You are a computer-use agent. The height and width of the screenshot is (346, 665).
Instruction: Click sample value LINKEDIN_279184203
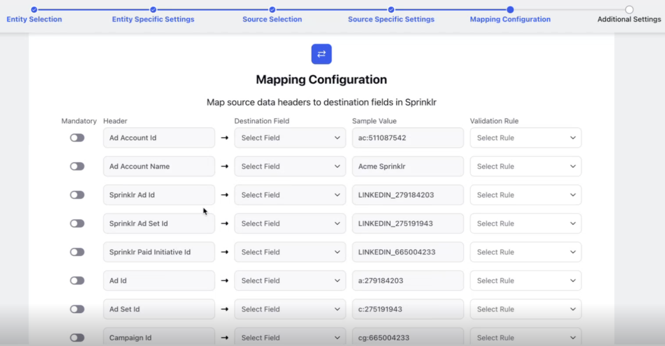click(x=408, y=195)
